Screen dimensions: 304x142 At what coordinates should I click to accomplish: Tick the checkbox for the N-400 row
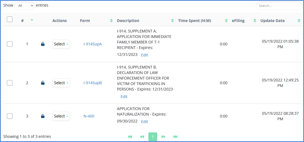10,116
